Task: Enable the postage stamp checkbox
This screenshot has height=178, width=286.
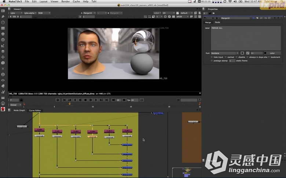Action: (x=212, y=61)
